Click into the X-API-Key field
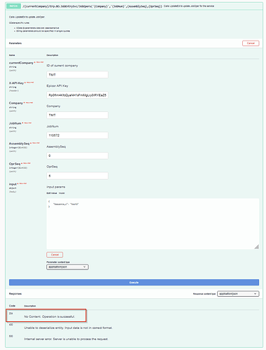 click(x=77, y=95)
